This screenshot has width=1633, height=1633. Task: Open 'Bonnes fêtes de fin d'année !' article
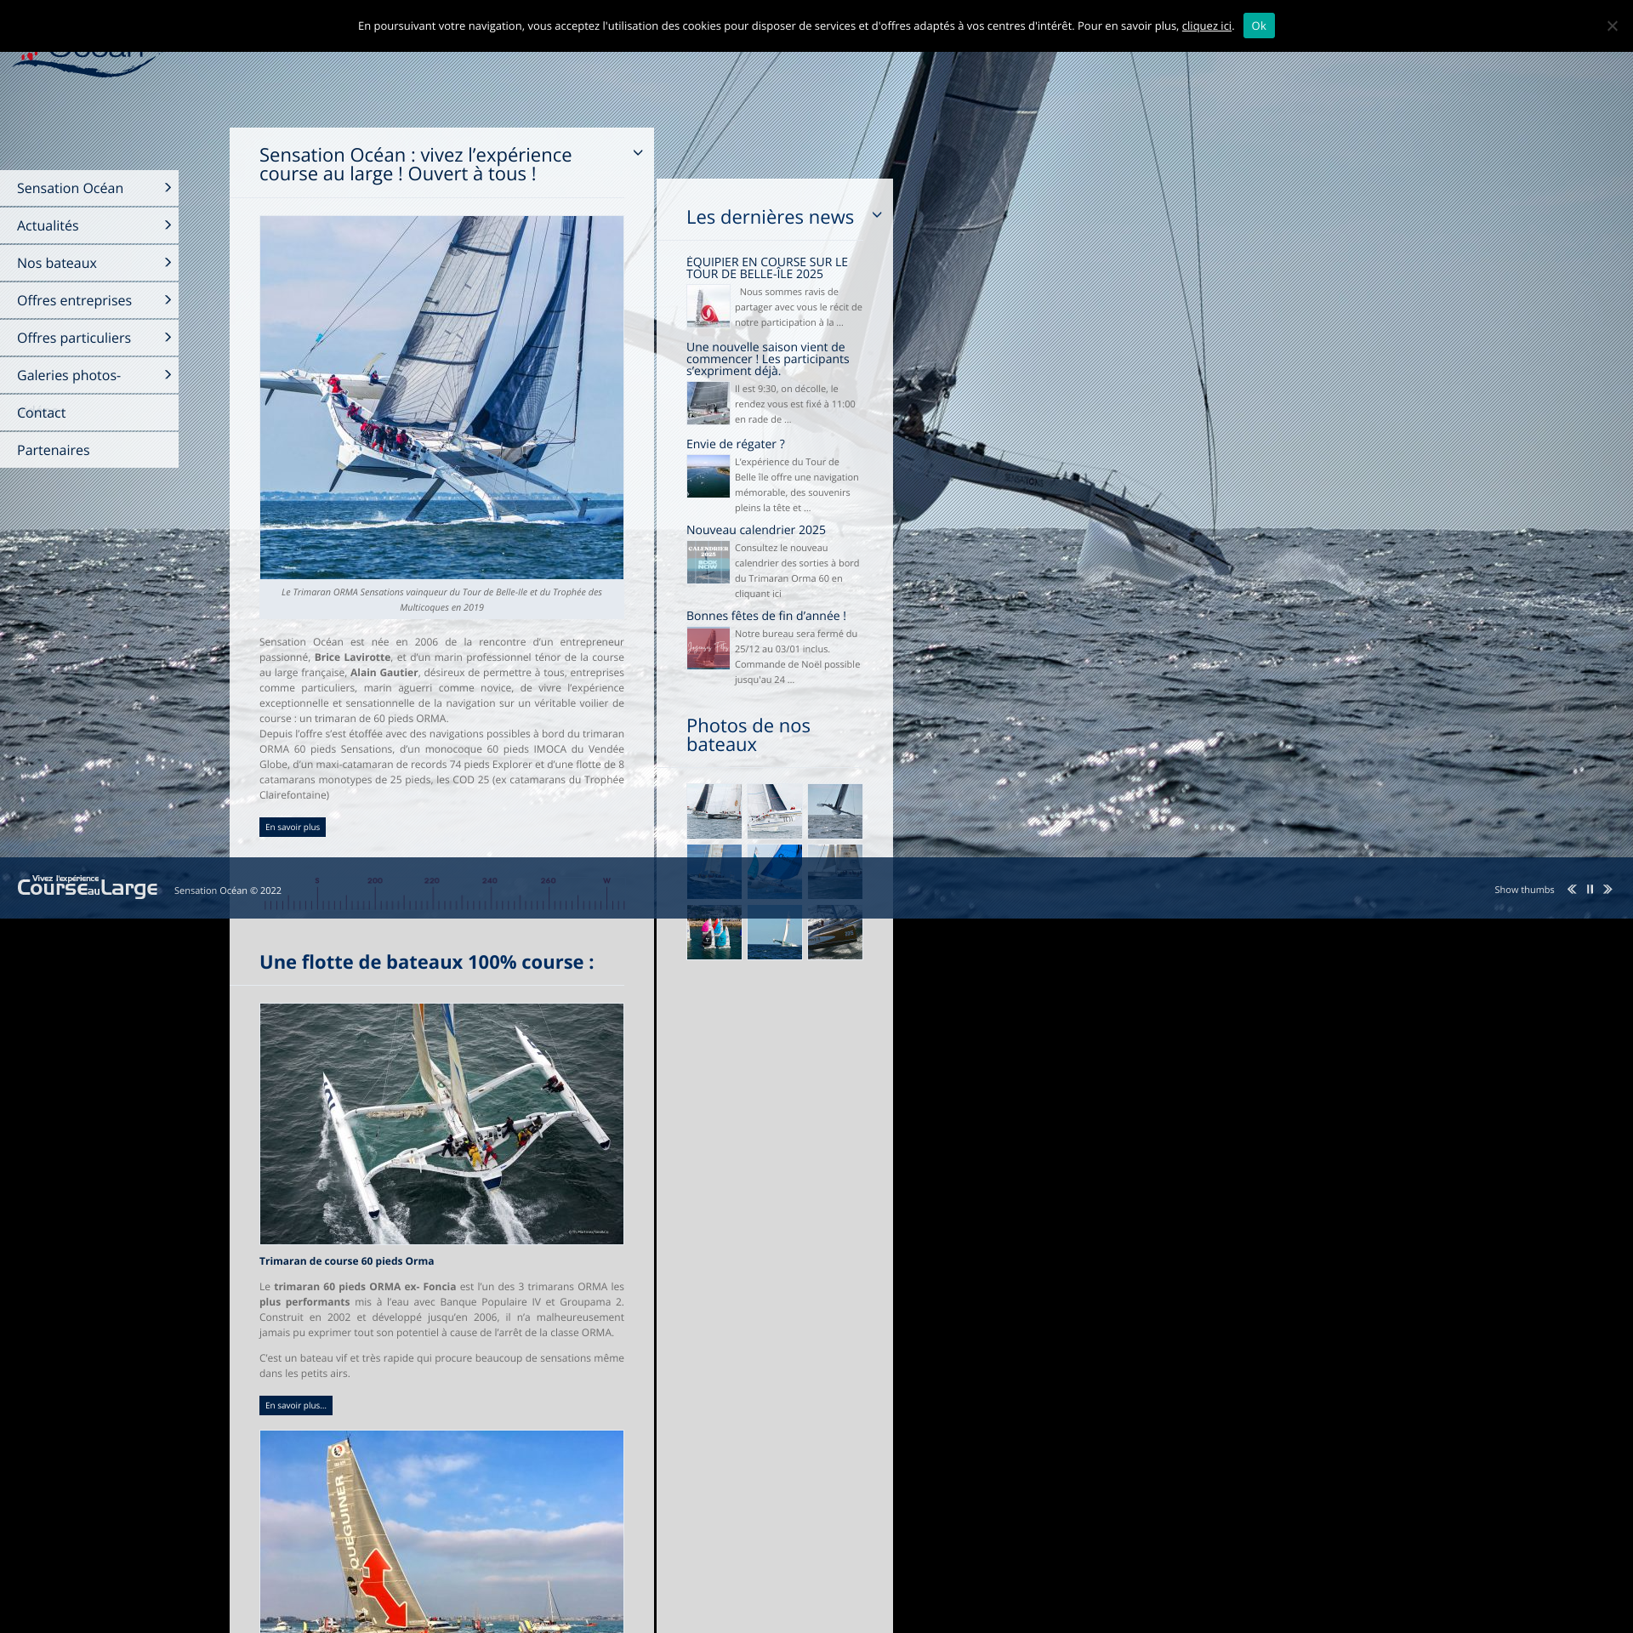click(x=766, y=616)
